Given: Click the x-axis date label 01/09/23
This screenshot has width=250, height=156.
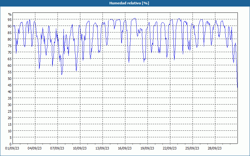Looking at the screenshot, I should click(x=12, y=149).
